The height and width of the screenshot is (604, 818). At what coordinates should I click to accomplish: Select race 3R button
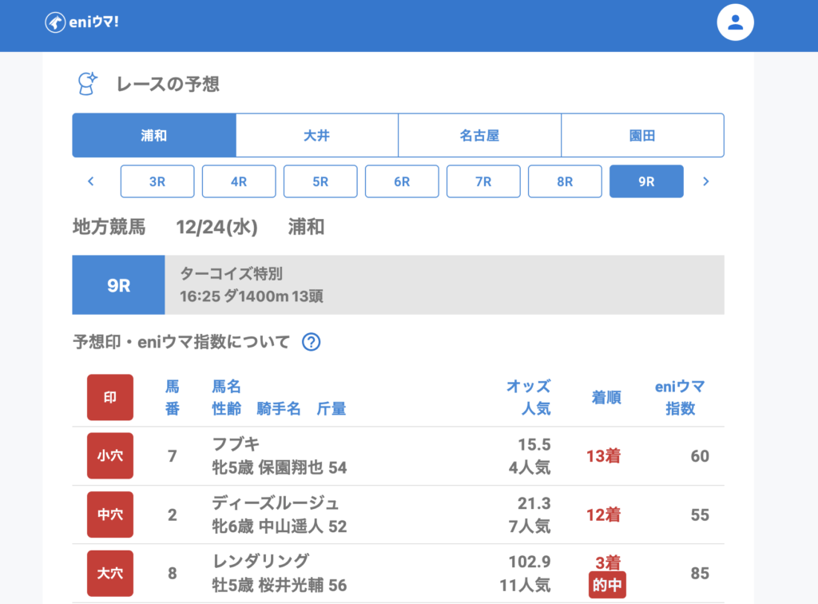coord(157,181)
